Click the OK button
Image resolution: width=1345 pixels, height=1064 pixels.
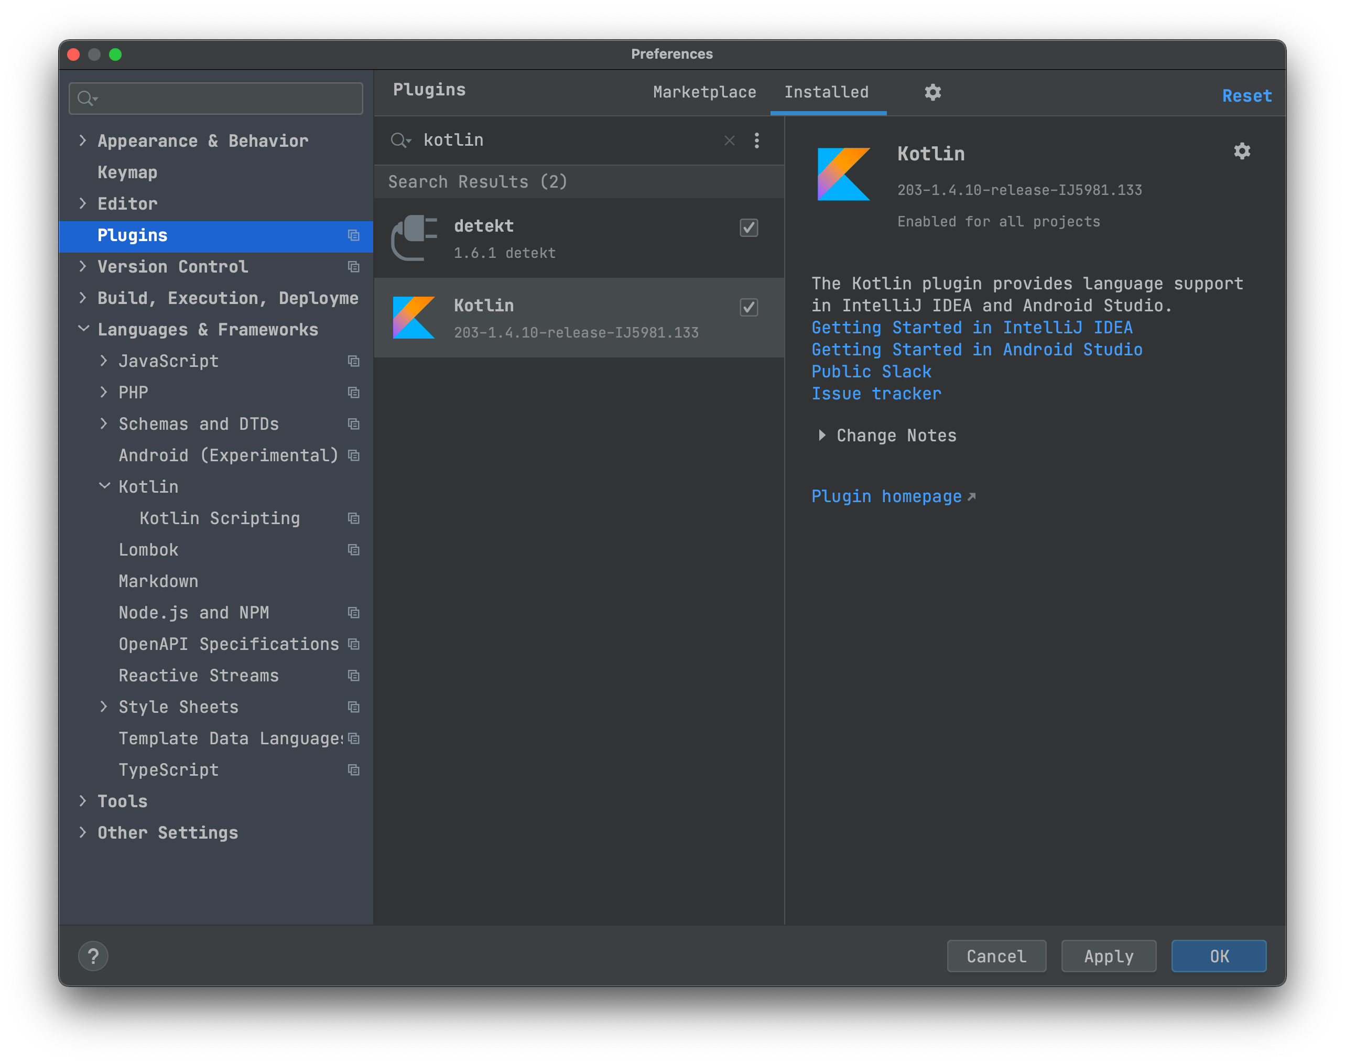tap(1219, 956)
